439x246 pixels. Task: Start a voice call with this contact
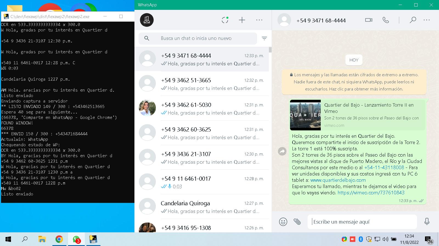386,20
